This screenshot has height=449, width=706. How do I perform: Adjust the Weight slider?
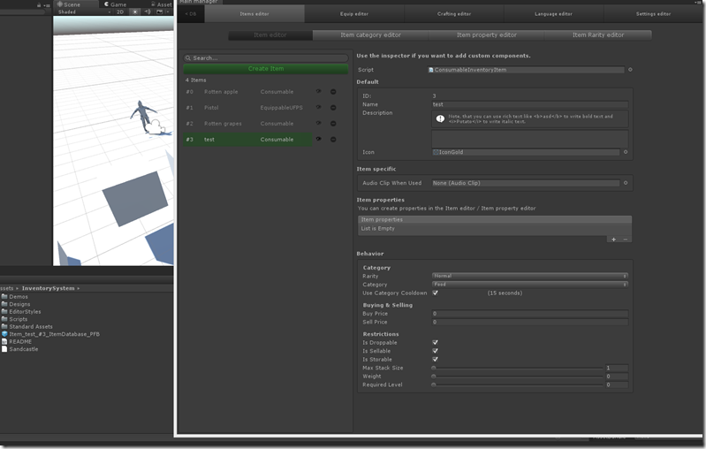pos(517,377)
